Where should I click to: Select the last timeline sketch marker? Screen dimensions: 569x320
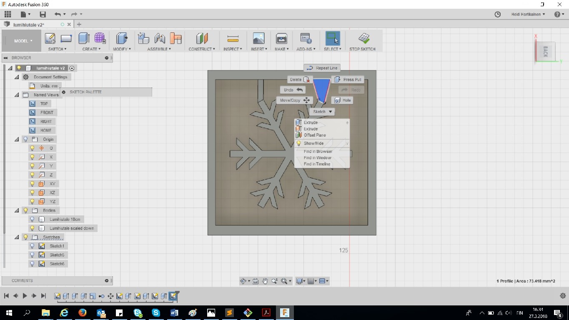[x=173, y=296]
